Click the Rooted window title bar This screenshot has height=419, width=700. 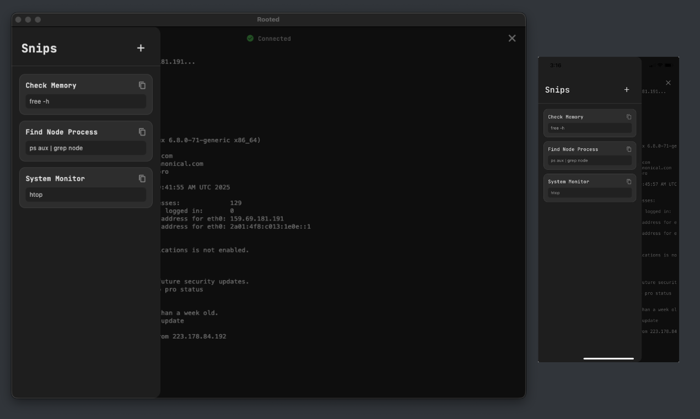[268, 19]
